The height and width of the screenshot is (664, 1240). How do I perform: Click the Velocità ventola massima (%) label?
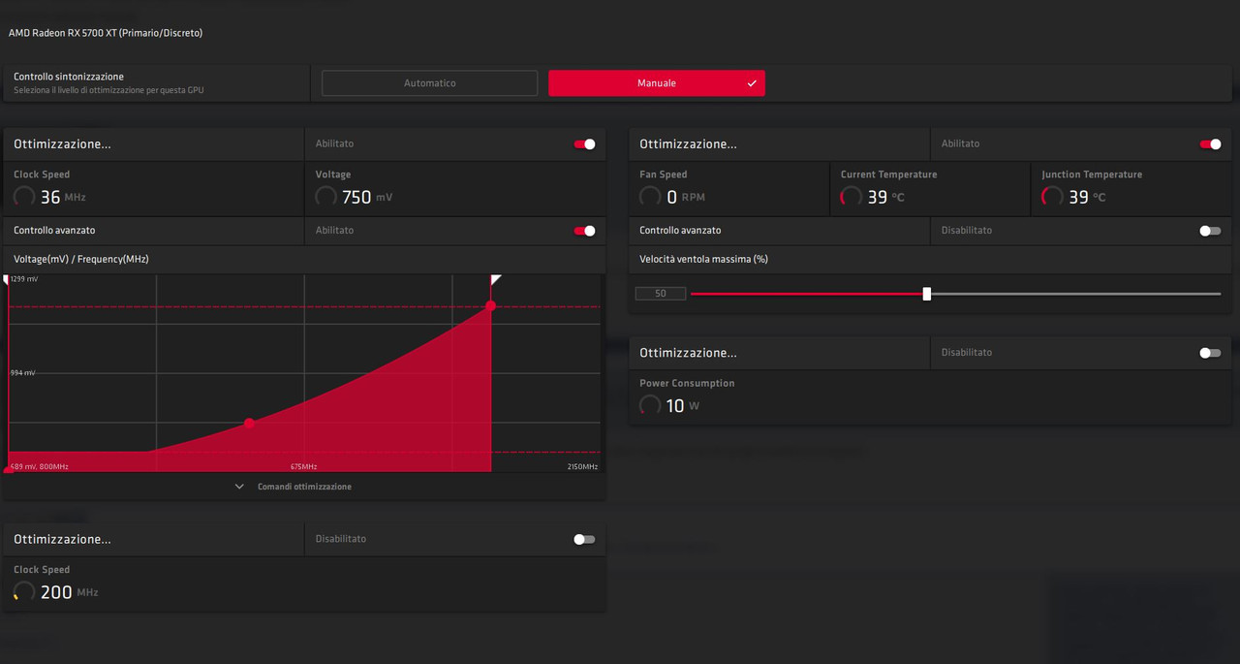704,260
